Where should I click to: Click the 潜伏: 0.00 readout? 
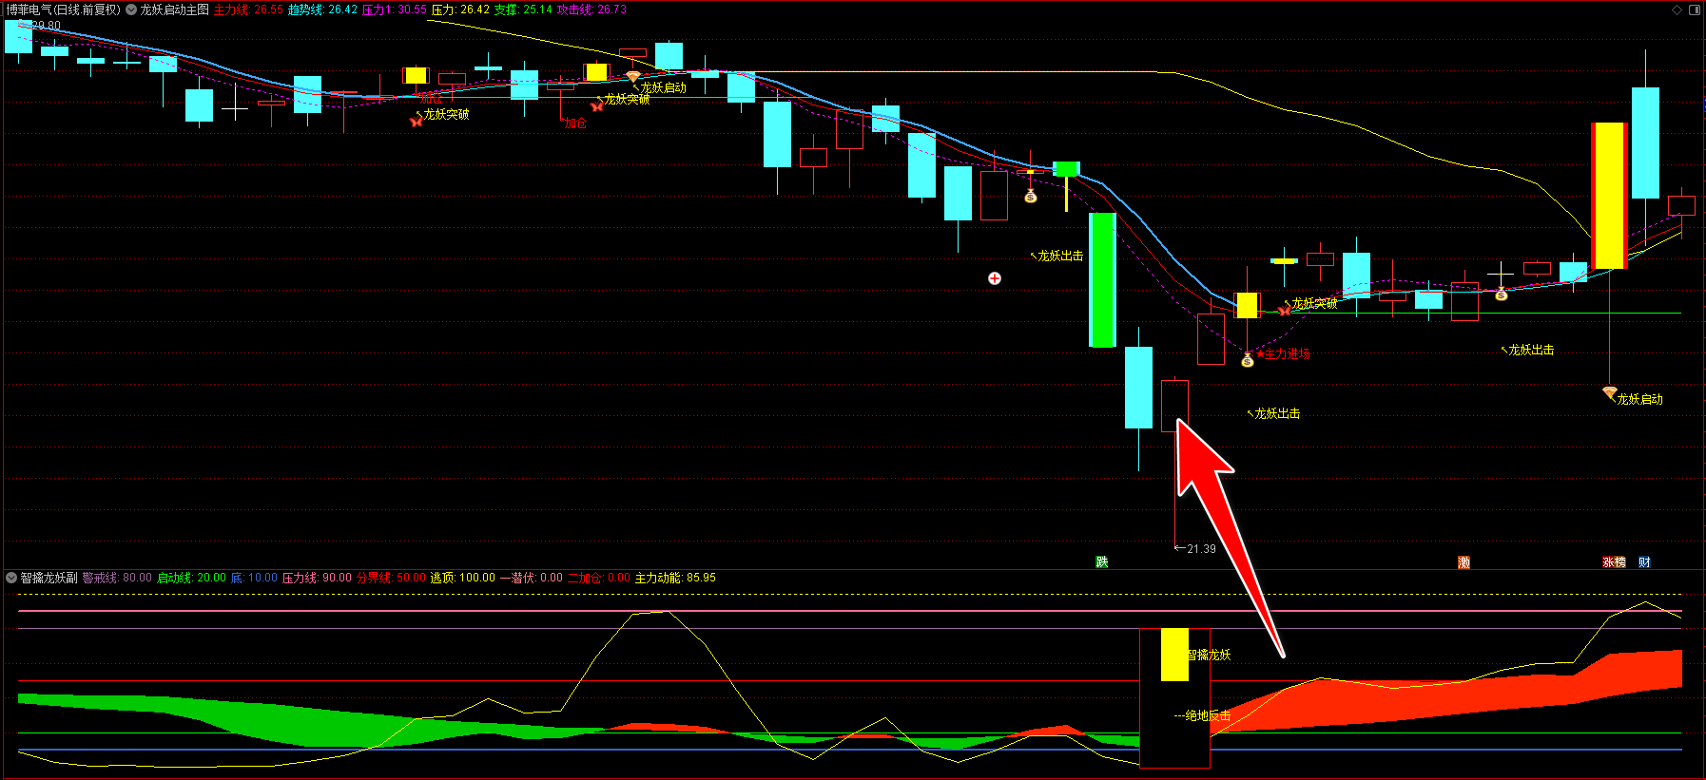(536, 578)
